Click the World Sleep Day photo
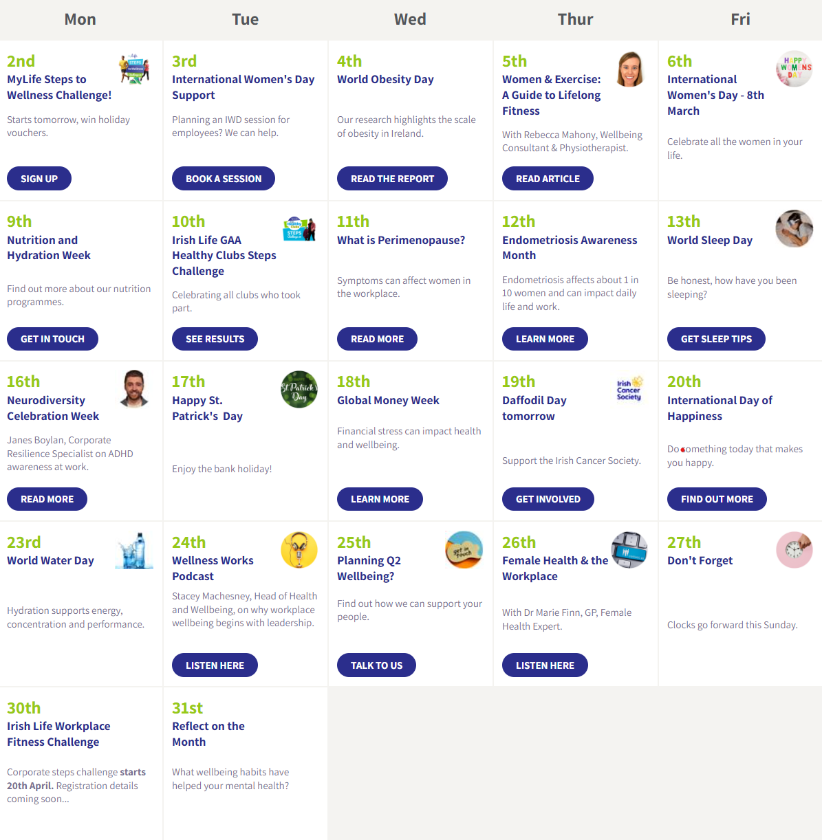Image resolution: width=822 pixels, height=840 pixels. [794, 229]
